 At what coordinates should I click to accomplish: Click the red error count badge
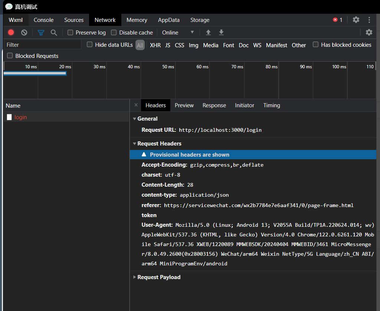pyautogui.click(x=338, y=20)
